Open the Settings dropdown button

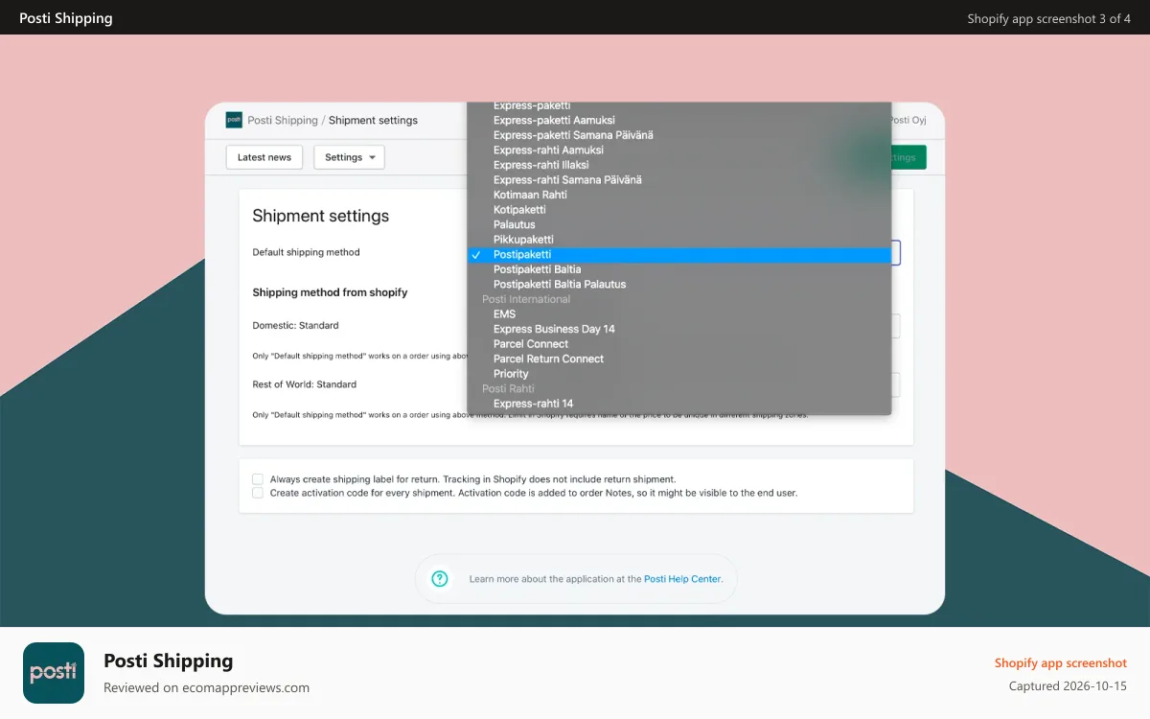click(349, 157)
